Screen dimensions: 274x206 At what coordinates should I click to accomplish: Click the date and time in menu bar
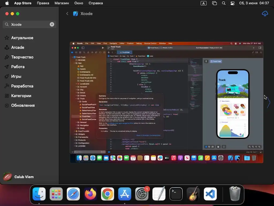pyautogui.click(x=254, y=3)
